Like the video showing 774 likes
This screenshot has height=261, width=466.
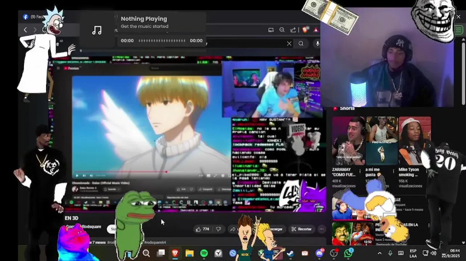(203, 229)
